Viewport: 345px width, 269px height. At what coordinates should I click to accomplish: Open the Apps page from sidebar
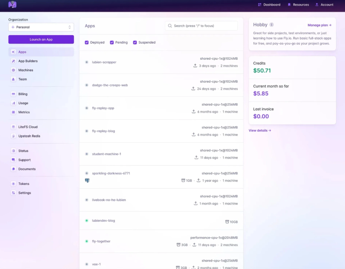point(41,52)
